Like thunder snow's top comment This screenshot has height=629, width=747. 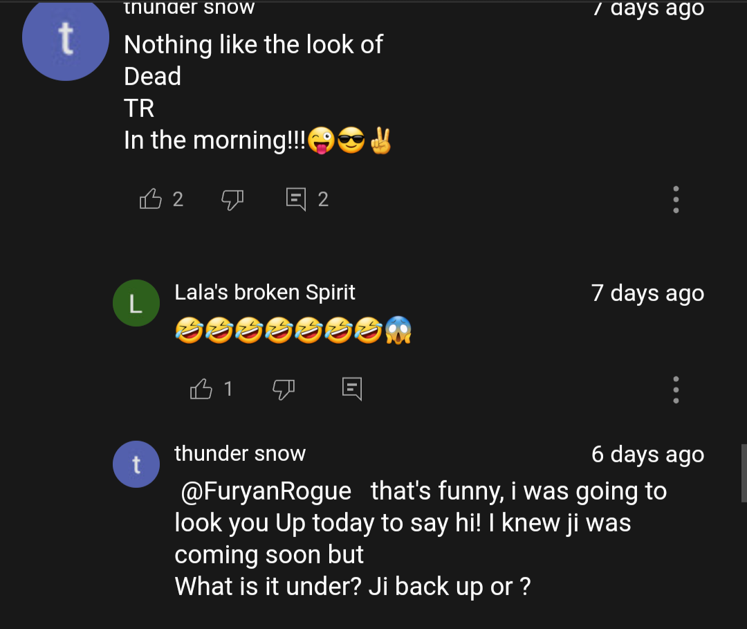150,200
